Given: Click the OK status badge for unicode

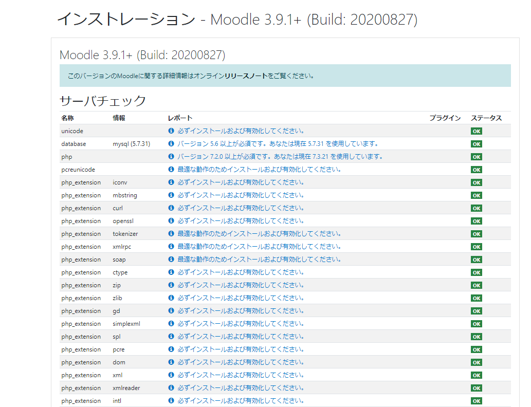Looking at the screenshot, I should coord(476,132).
